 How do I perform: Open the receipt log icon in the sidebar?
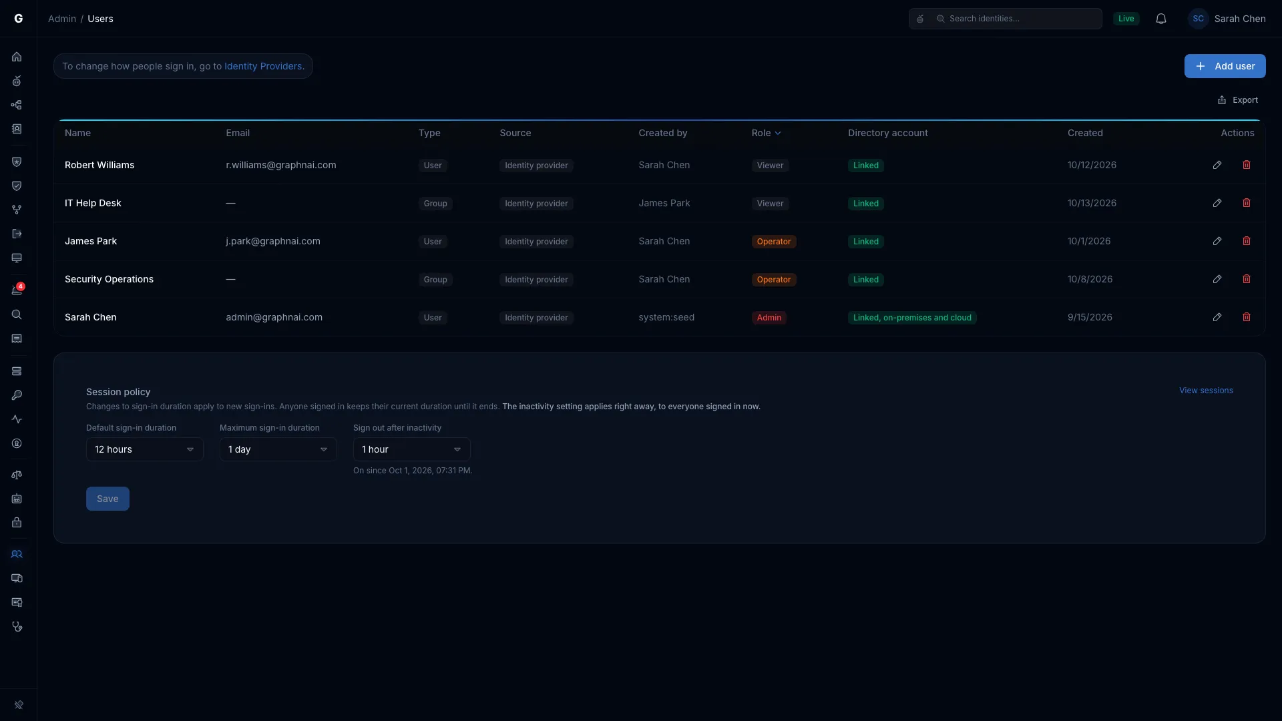17,338
